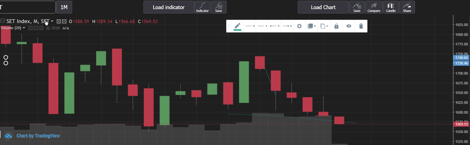Click the 1726.46 price axis marker
The image size is (470, 145).
point(461,63)
